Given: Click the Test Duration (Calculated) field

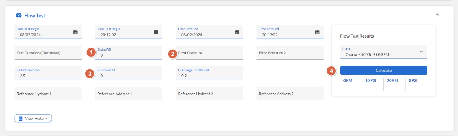Looking at the screenshot, I should click(48, 53).
